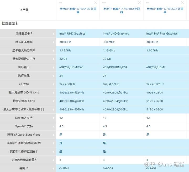
Task: Select the 设备 ID row label
Action: click(24, 168)
